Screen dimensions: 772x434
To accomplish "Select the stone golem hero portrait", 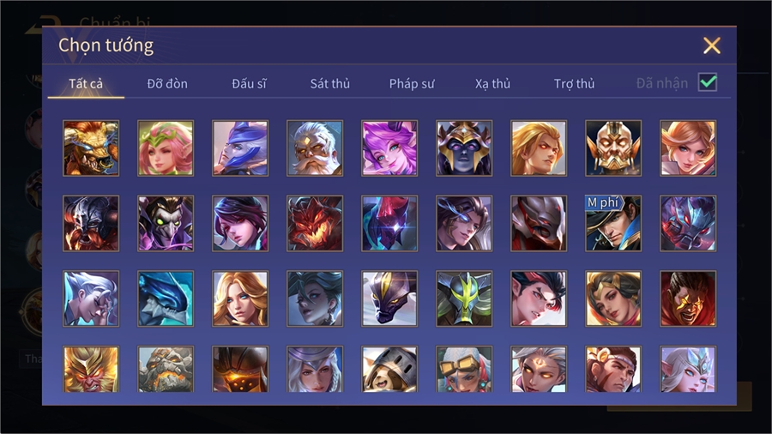I will tap(166, 369).
